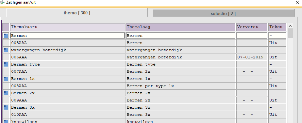The width and height of the screenshot is (302, 123).
Task: Click the blue icon beside Bermen themakaart
Action: tap(6, 36)
